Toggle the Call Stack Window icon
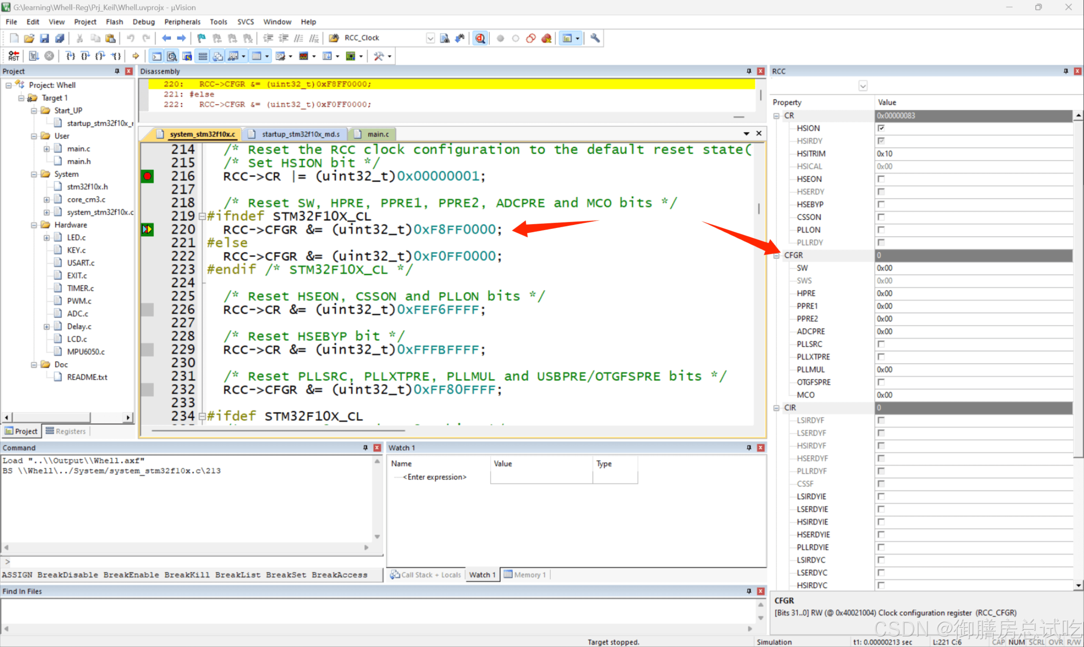 pos(218,56)
